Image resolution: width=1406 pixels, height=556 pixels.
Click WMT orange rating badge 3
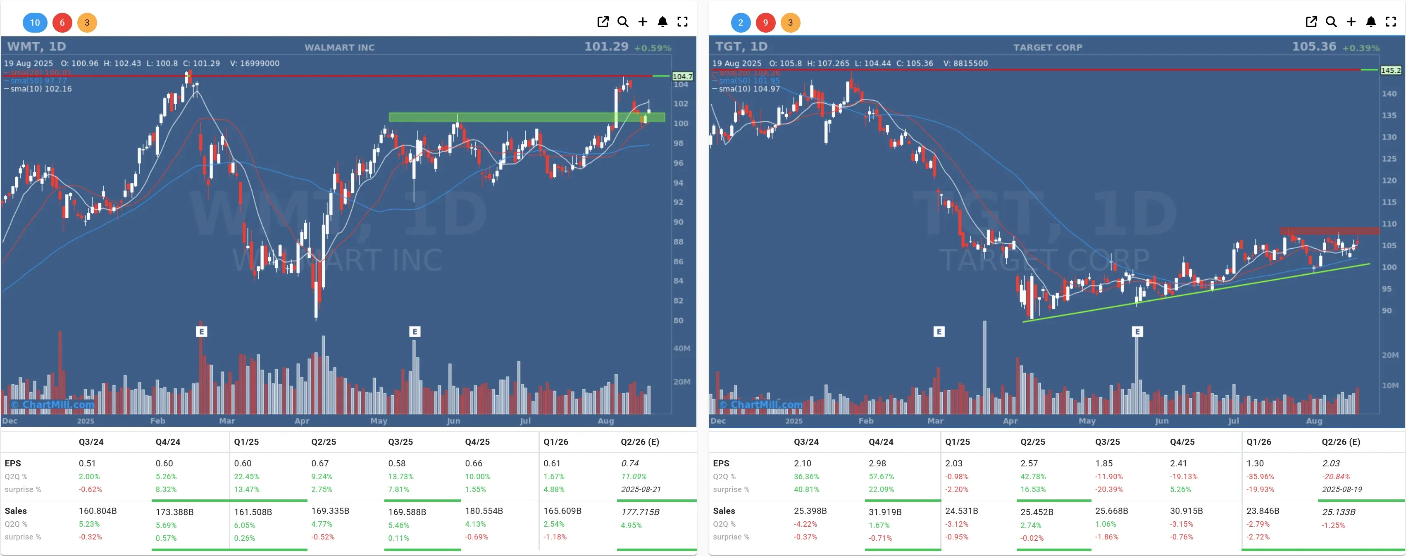pos(87,22)
